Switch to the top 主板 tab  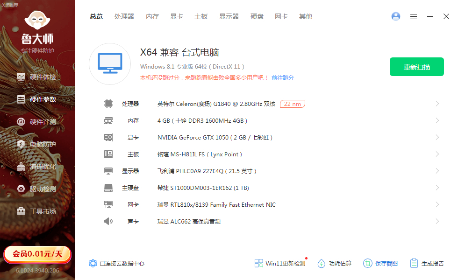click(201, 17)
